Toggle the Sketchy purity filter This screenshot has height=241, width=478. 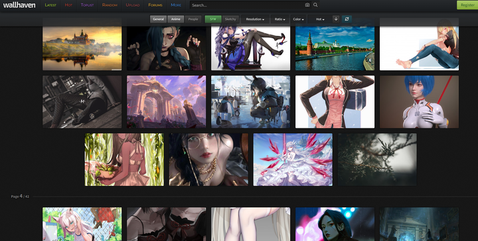[x=230, y=19]
